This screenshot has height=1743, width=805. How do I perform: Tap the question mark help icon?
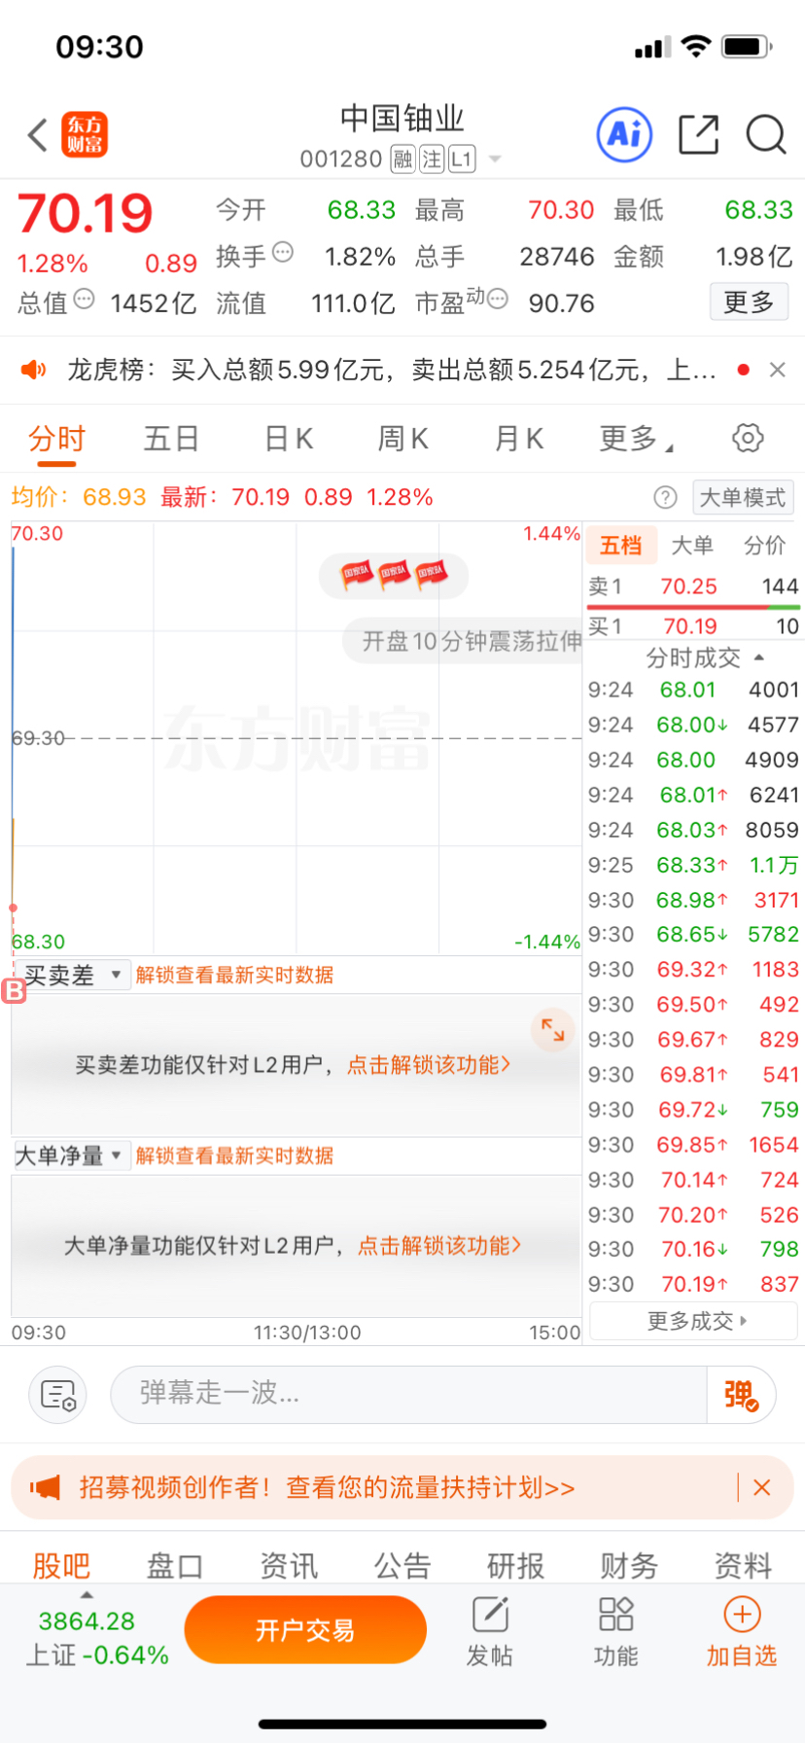[x=665, y=498]
